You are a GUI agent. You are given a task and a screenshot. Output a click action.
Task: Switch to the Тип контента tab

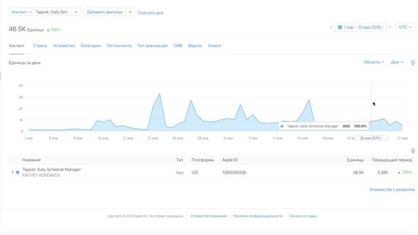pyautogui.click(x=119, y=46)
